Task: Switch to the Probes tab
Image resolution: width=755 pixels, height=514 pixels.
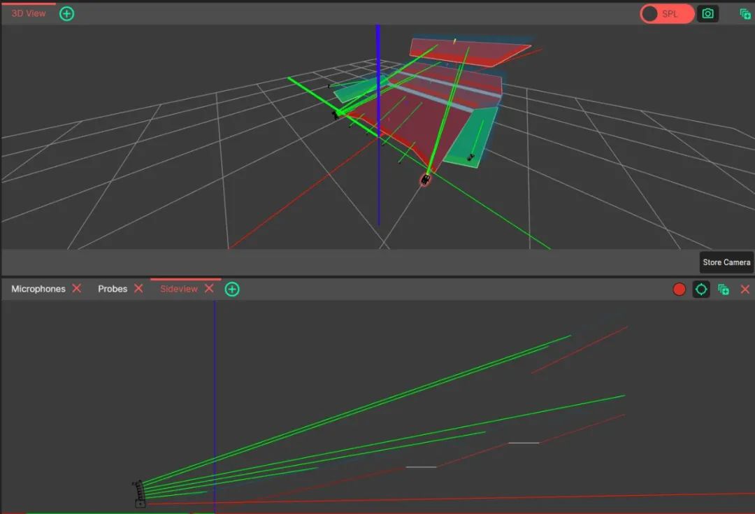Action: pos(113,289)
